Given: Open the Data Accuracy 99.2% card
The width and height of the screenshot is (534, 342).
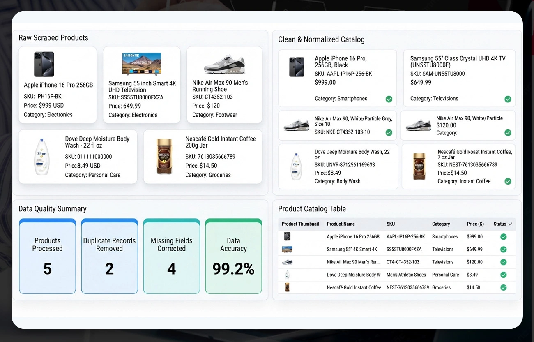Looking at the screenshot, I should pyautogui.click(x=233, y=256).
